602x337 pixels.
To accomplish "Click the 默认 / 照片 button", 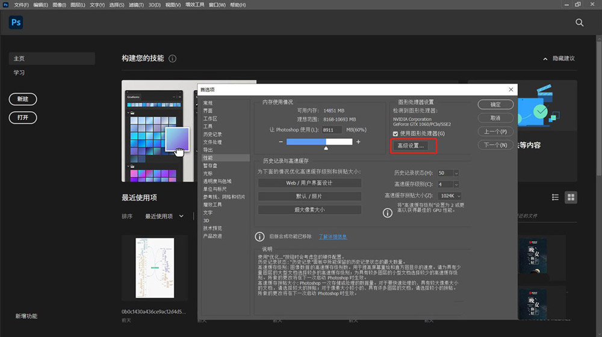I will coord(309,196).
